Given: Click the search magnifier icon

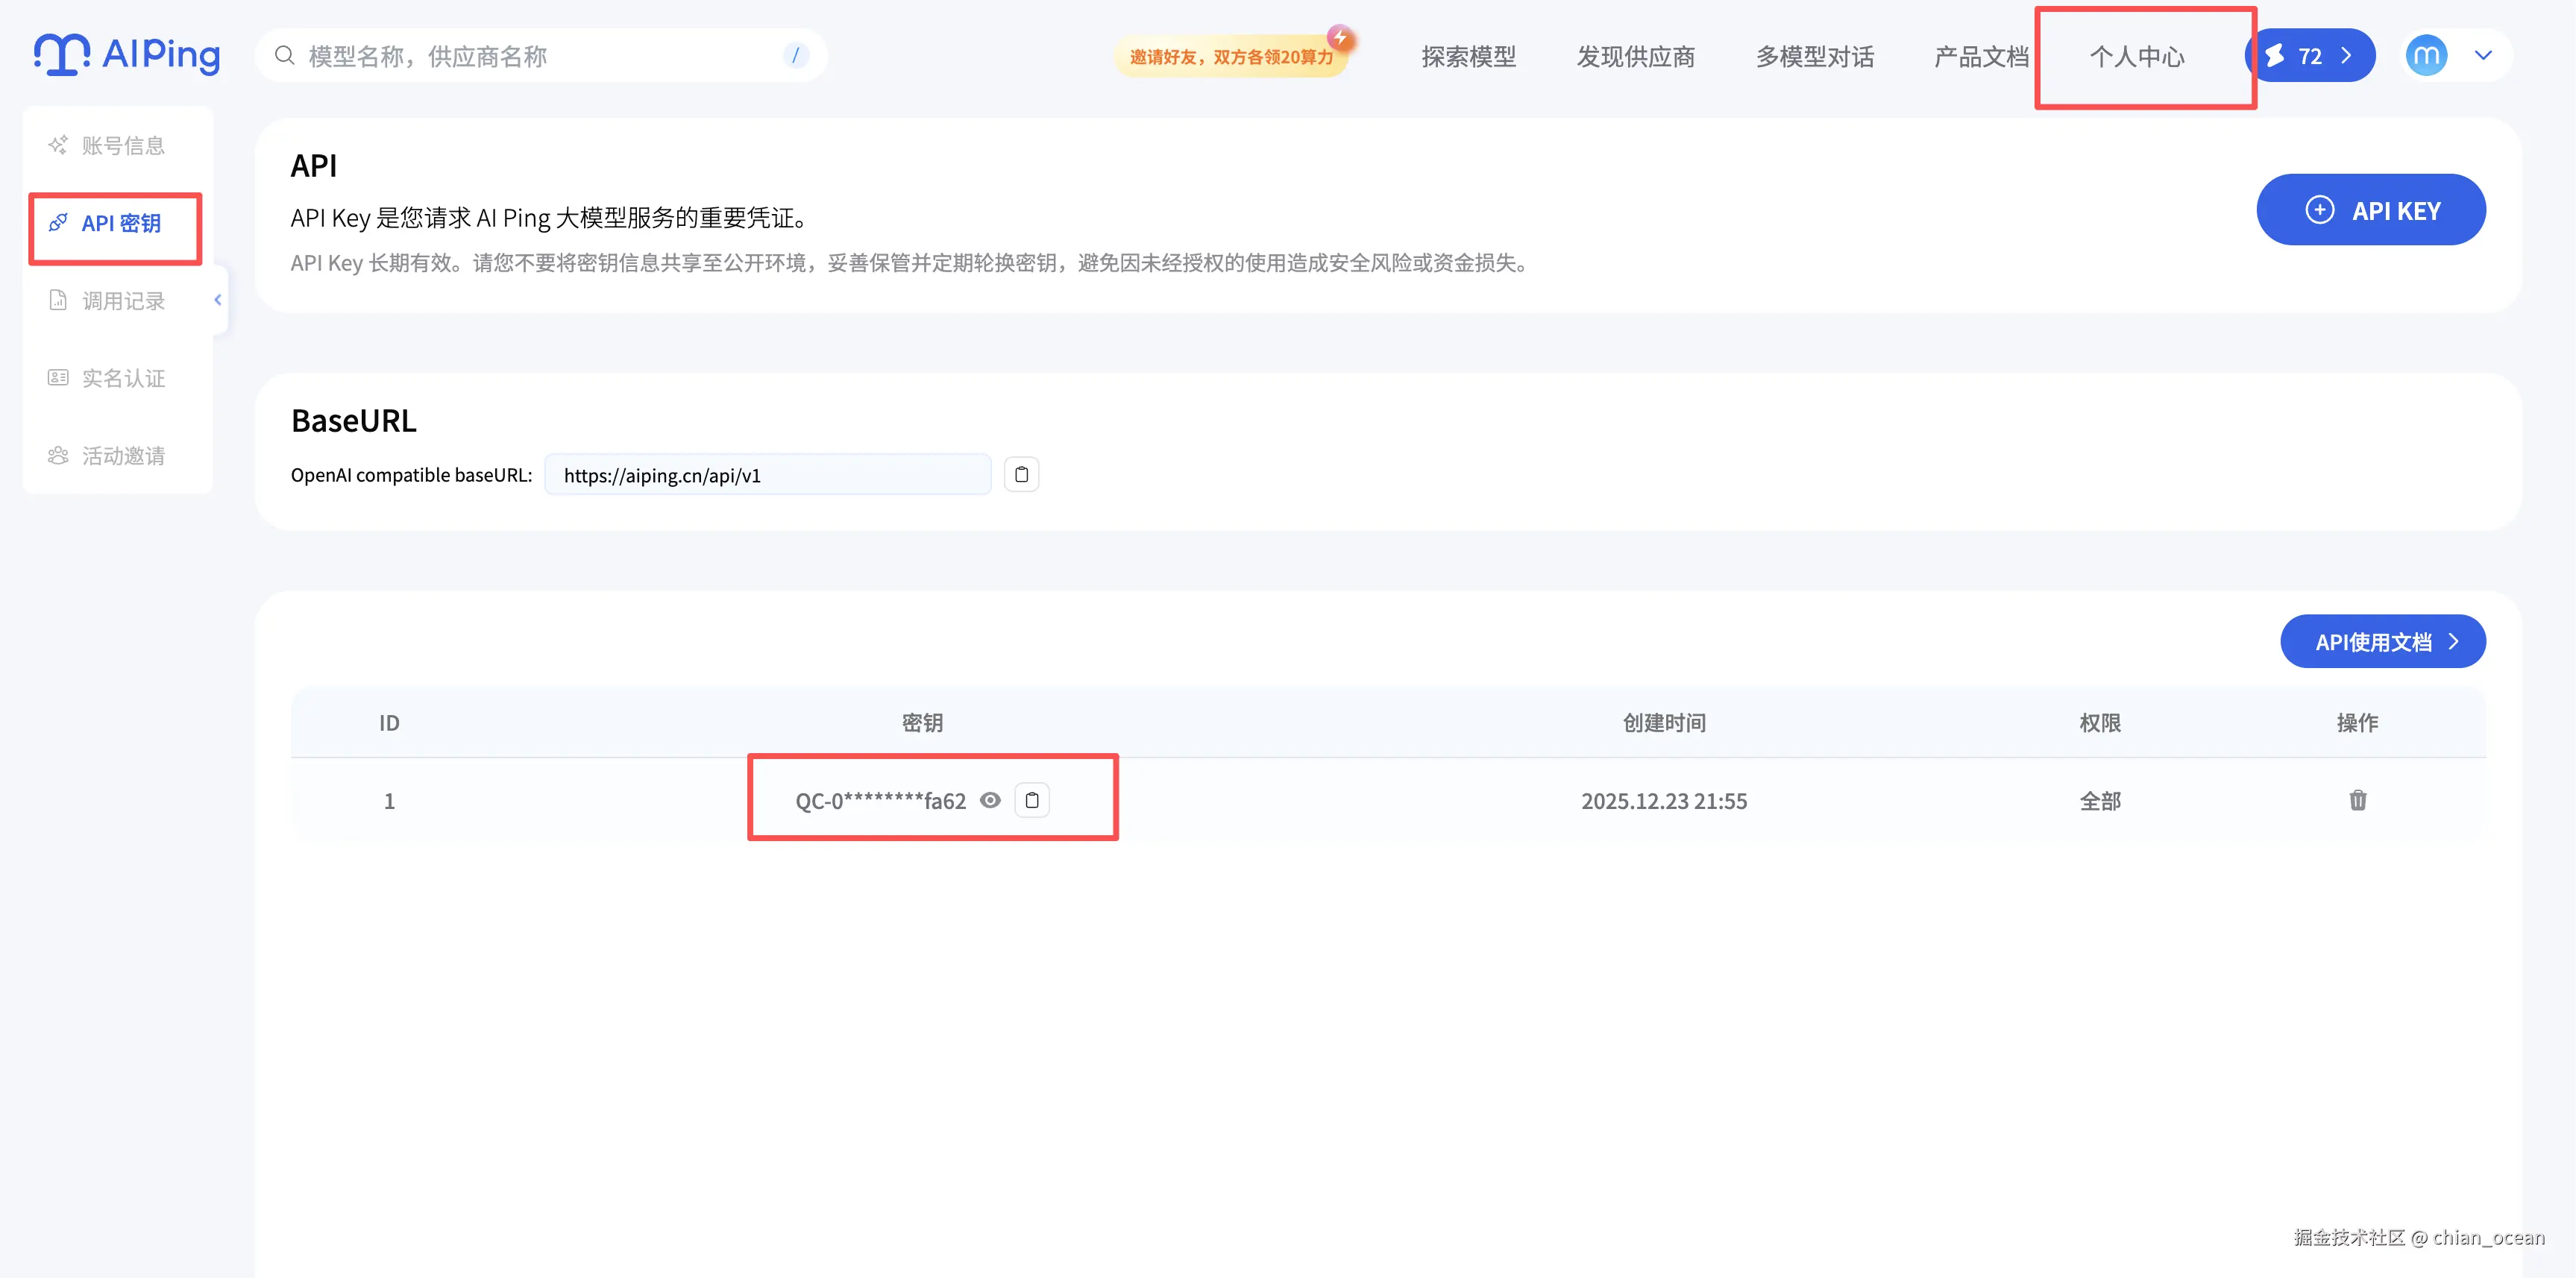Looking at the screenshot, I should (x=285, y=55).
